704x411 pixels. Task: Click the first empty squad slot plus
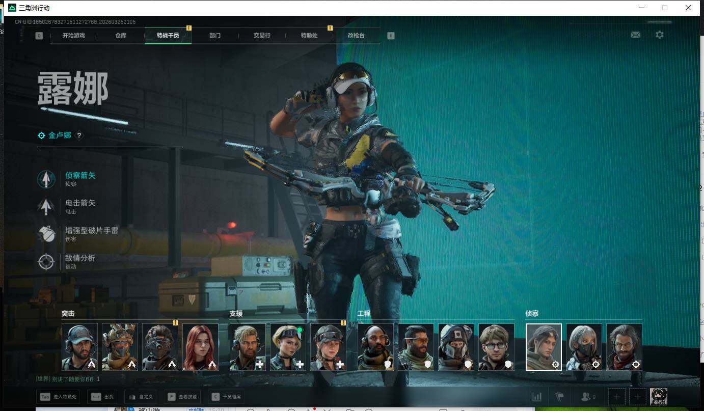[616, 397]
